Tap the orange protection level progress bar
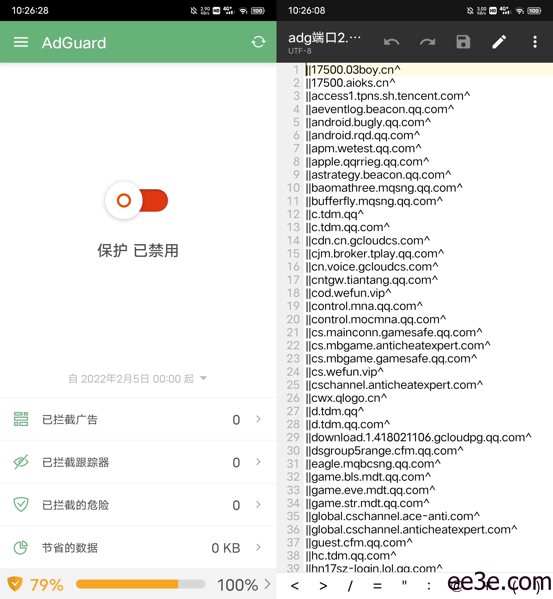Image resolution: width=553 pixels, height=599 pixels. click(x=141, y=584)
